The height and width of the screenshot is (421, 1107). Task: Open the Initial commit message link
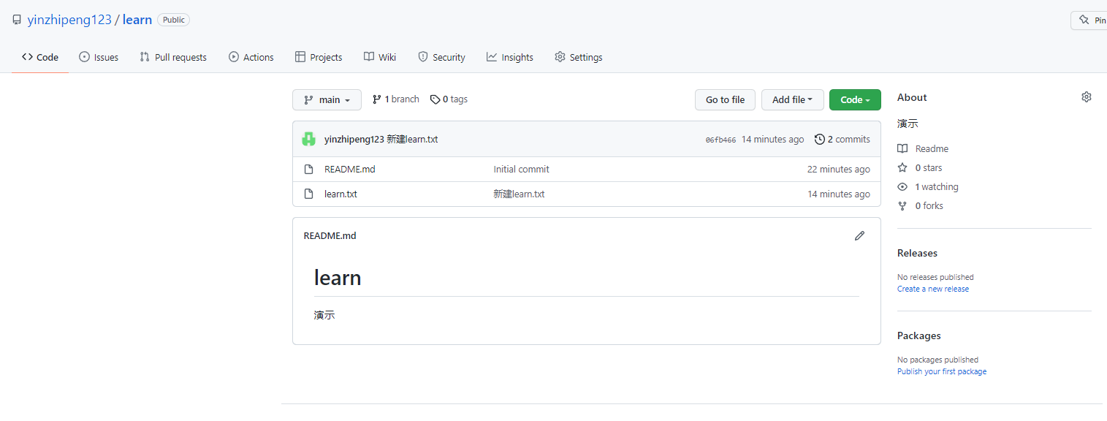pyautogui.click(x=521, y=170)
